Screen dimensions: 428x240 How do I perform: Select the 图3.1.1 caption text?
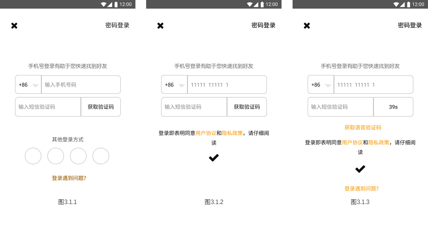point(68,202)
